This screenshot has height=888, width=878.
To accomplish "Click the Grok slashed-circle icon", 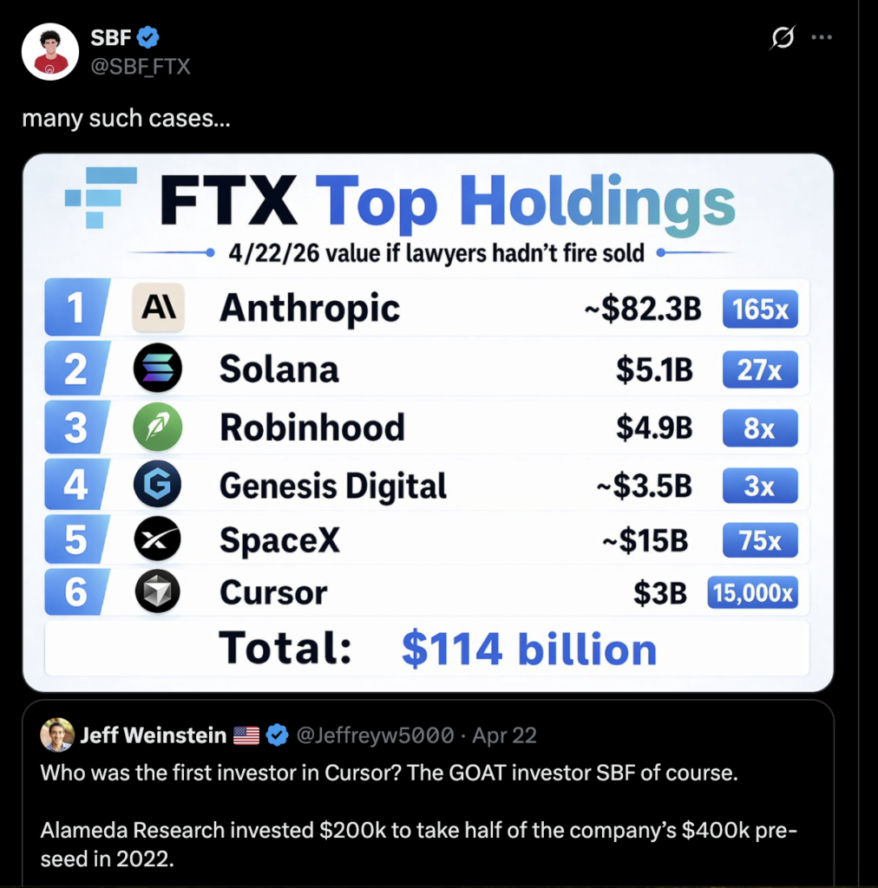I will [x=783, y=38].
